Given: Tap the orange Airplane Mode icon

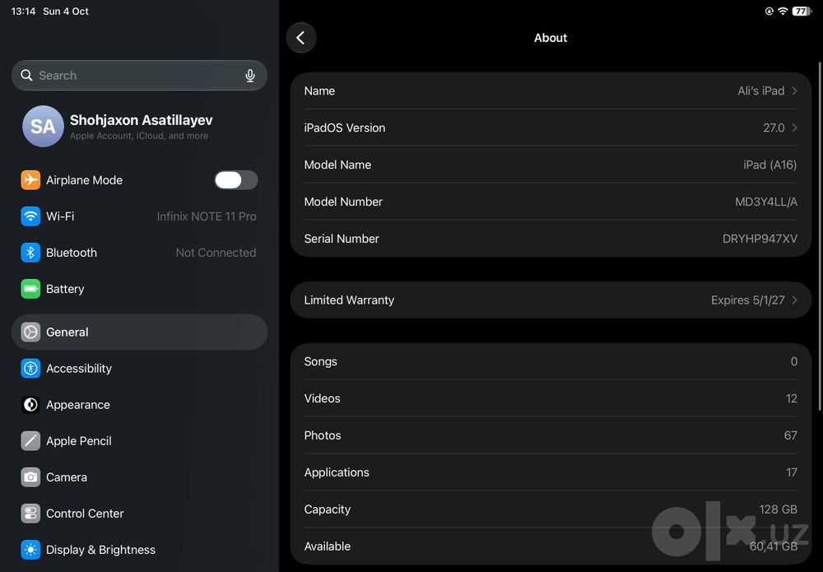Looking at the screenshot, I should pyautogui.click(x=30, y=180).
